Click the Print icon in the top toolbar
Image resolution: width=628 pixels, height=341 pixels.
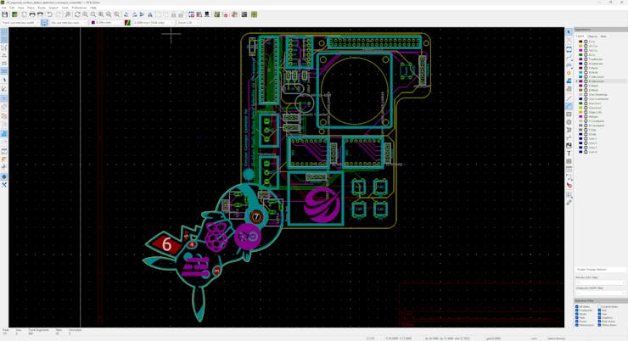pyautogui.click(x=32, y=14)
